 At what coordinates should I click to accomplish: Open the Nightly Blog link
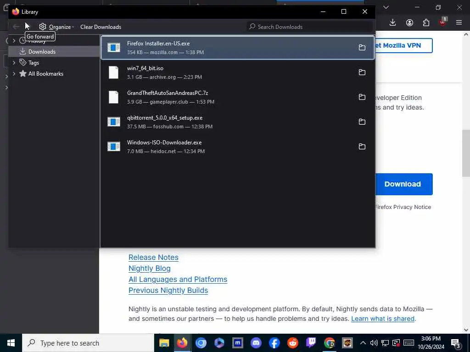pyautogui.click(x=150, y=269)
